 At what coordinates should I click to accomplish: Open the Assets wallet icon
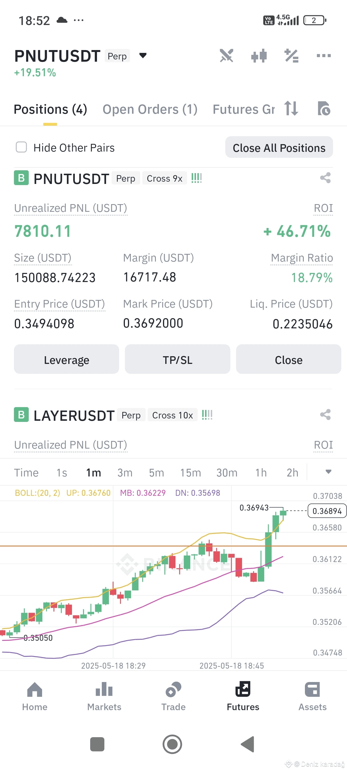pyautogui.click(x=312, y=689)
